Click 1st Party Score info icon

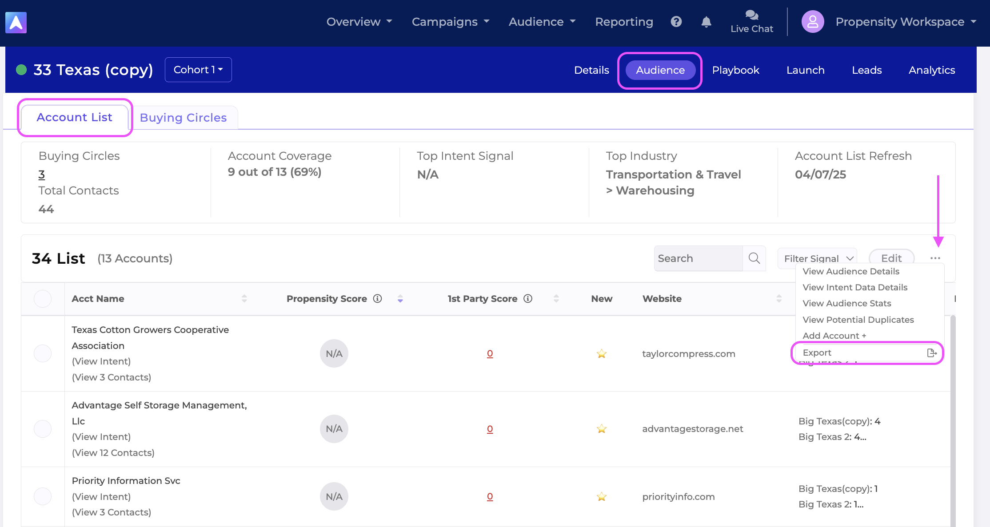pyautogui.click(x=528, y=298)
